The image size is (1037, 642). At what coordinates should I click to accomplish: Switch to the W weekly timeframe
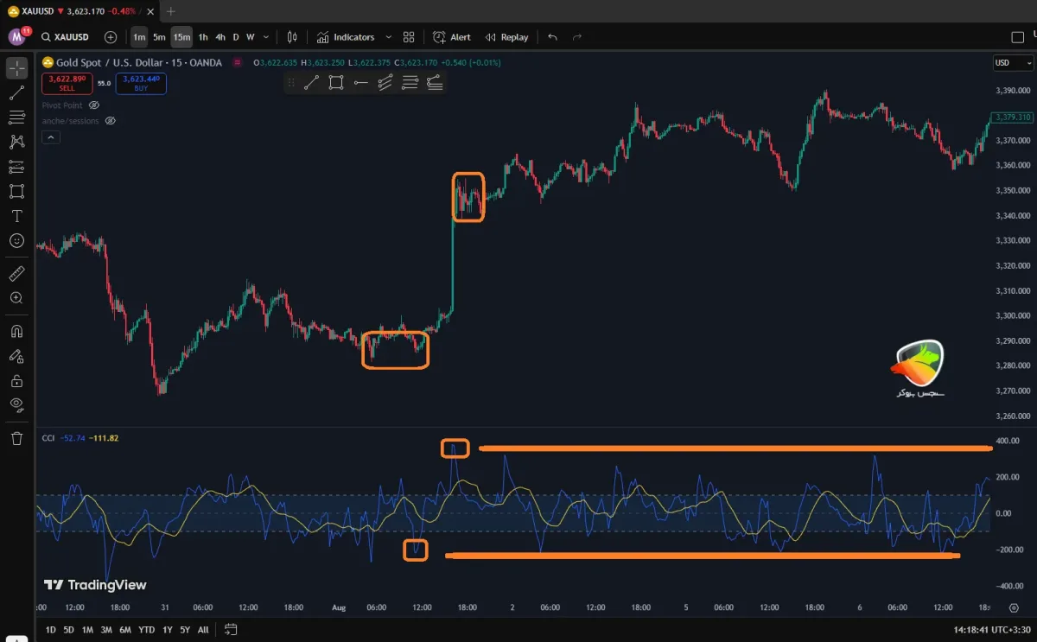(250, 37)
